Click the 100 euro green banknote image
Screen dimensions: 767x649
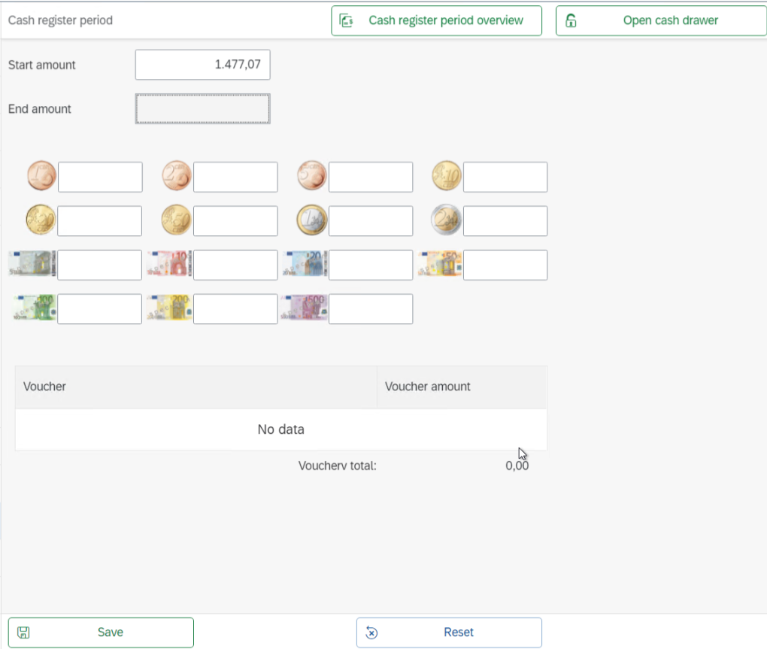point(34,308)
